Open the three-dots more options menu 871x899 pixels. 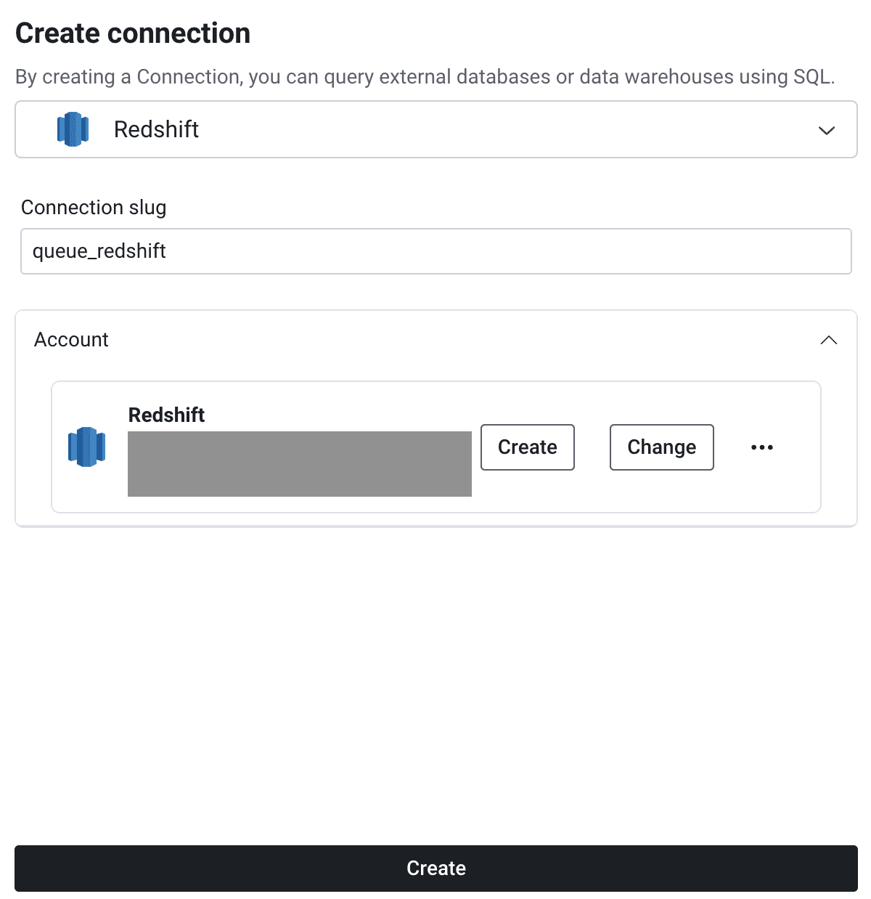(762, 447)
